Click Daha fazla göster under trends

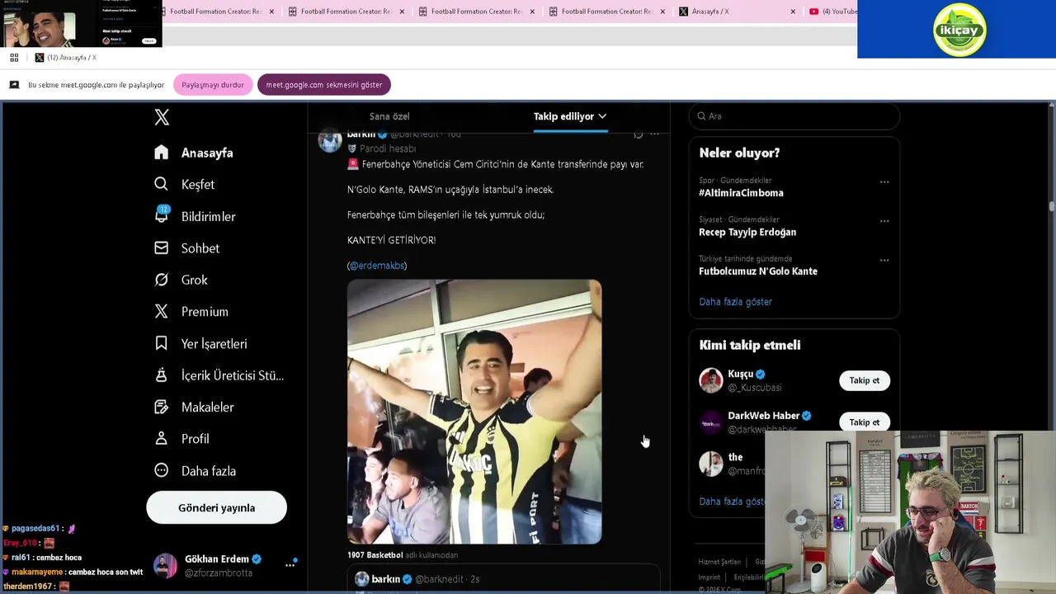735,302
